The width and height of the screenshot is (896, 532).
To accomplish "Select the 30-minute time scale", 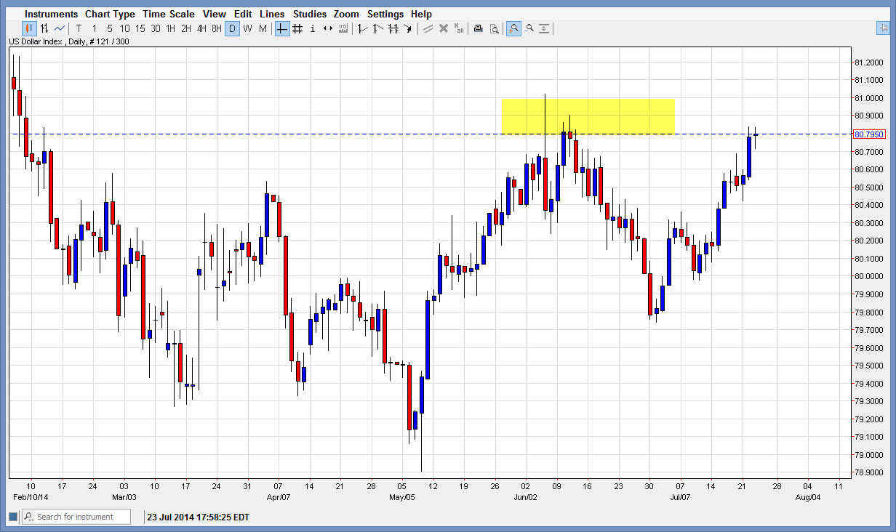I will coord(155,28).
